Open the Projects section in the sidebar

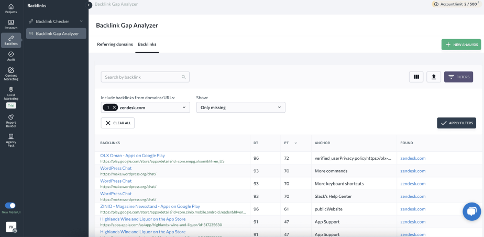(11, 9)
